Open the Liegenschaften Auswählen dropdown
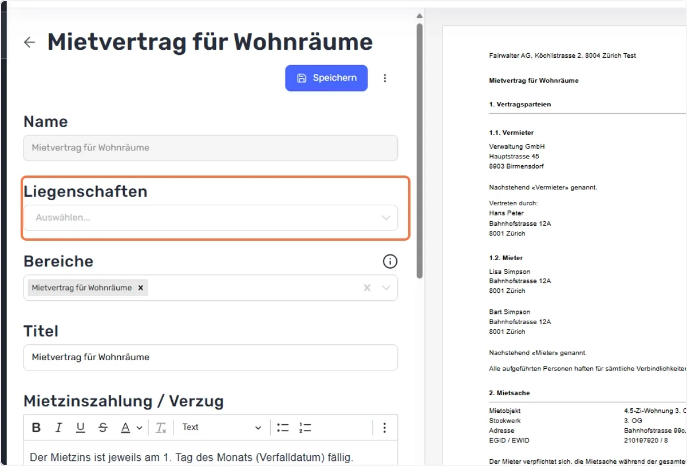Viewport: 687px width, 466px height. click(x=210, y=218)
